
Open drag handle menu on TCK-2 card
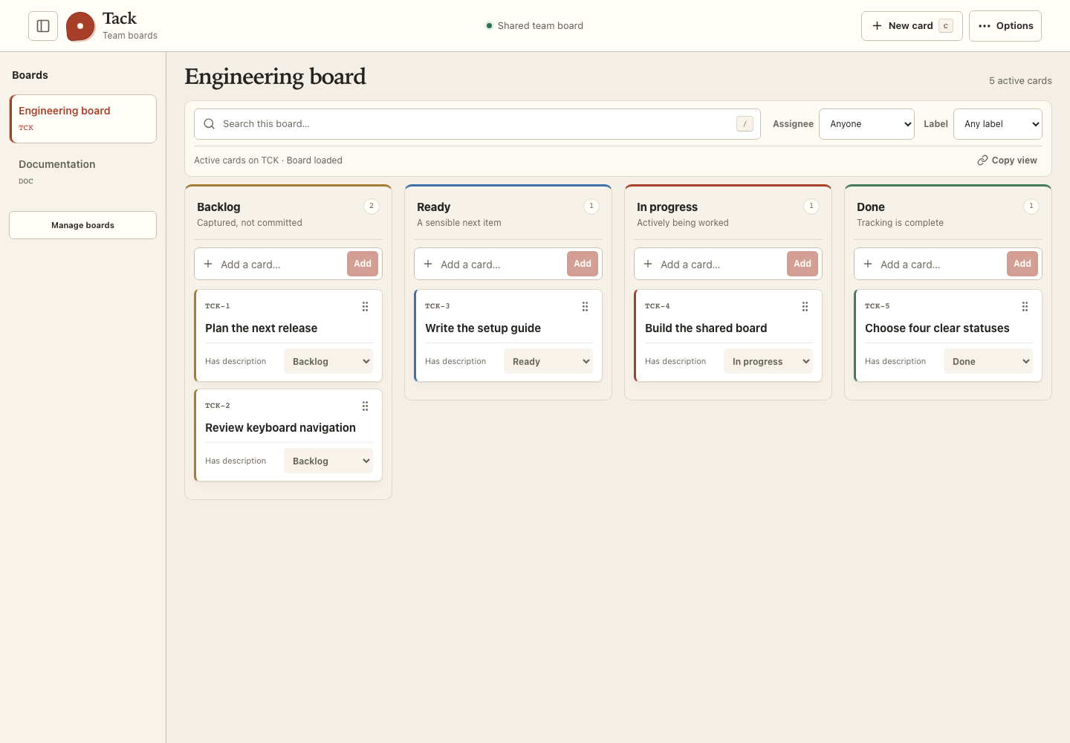[365, 406]
